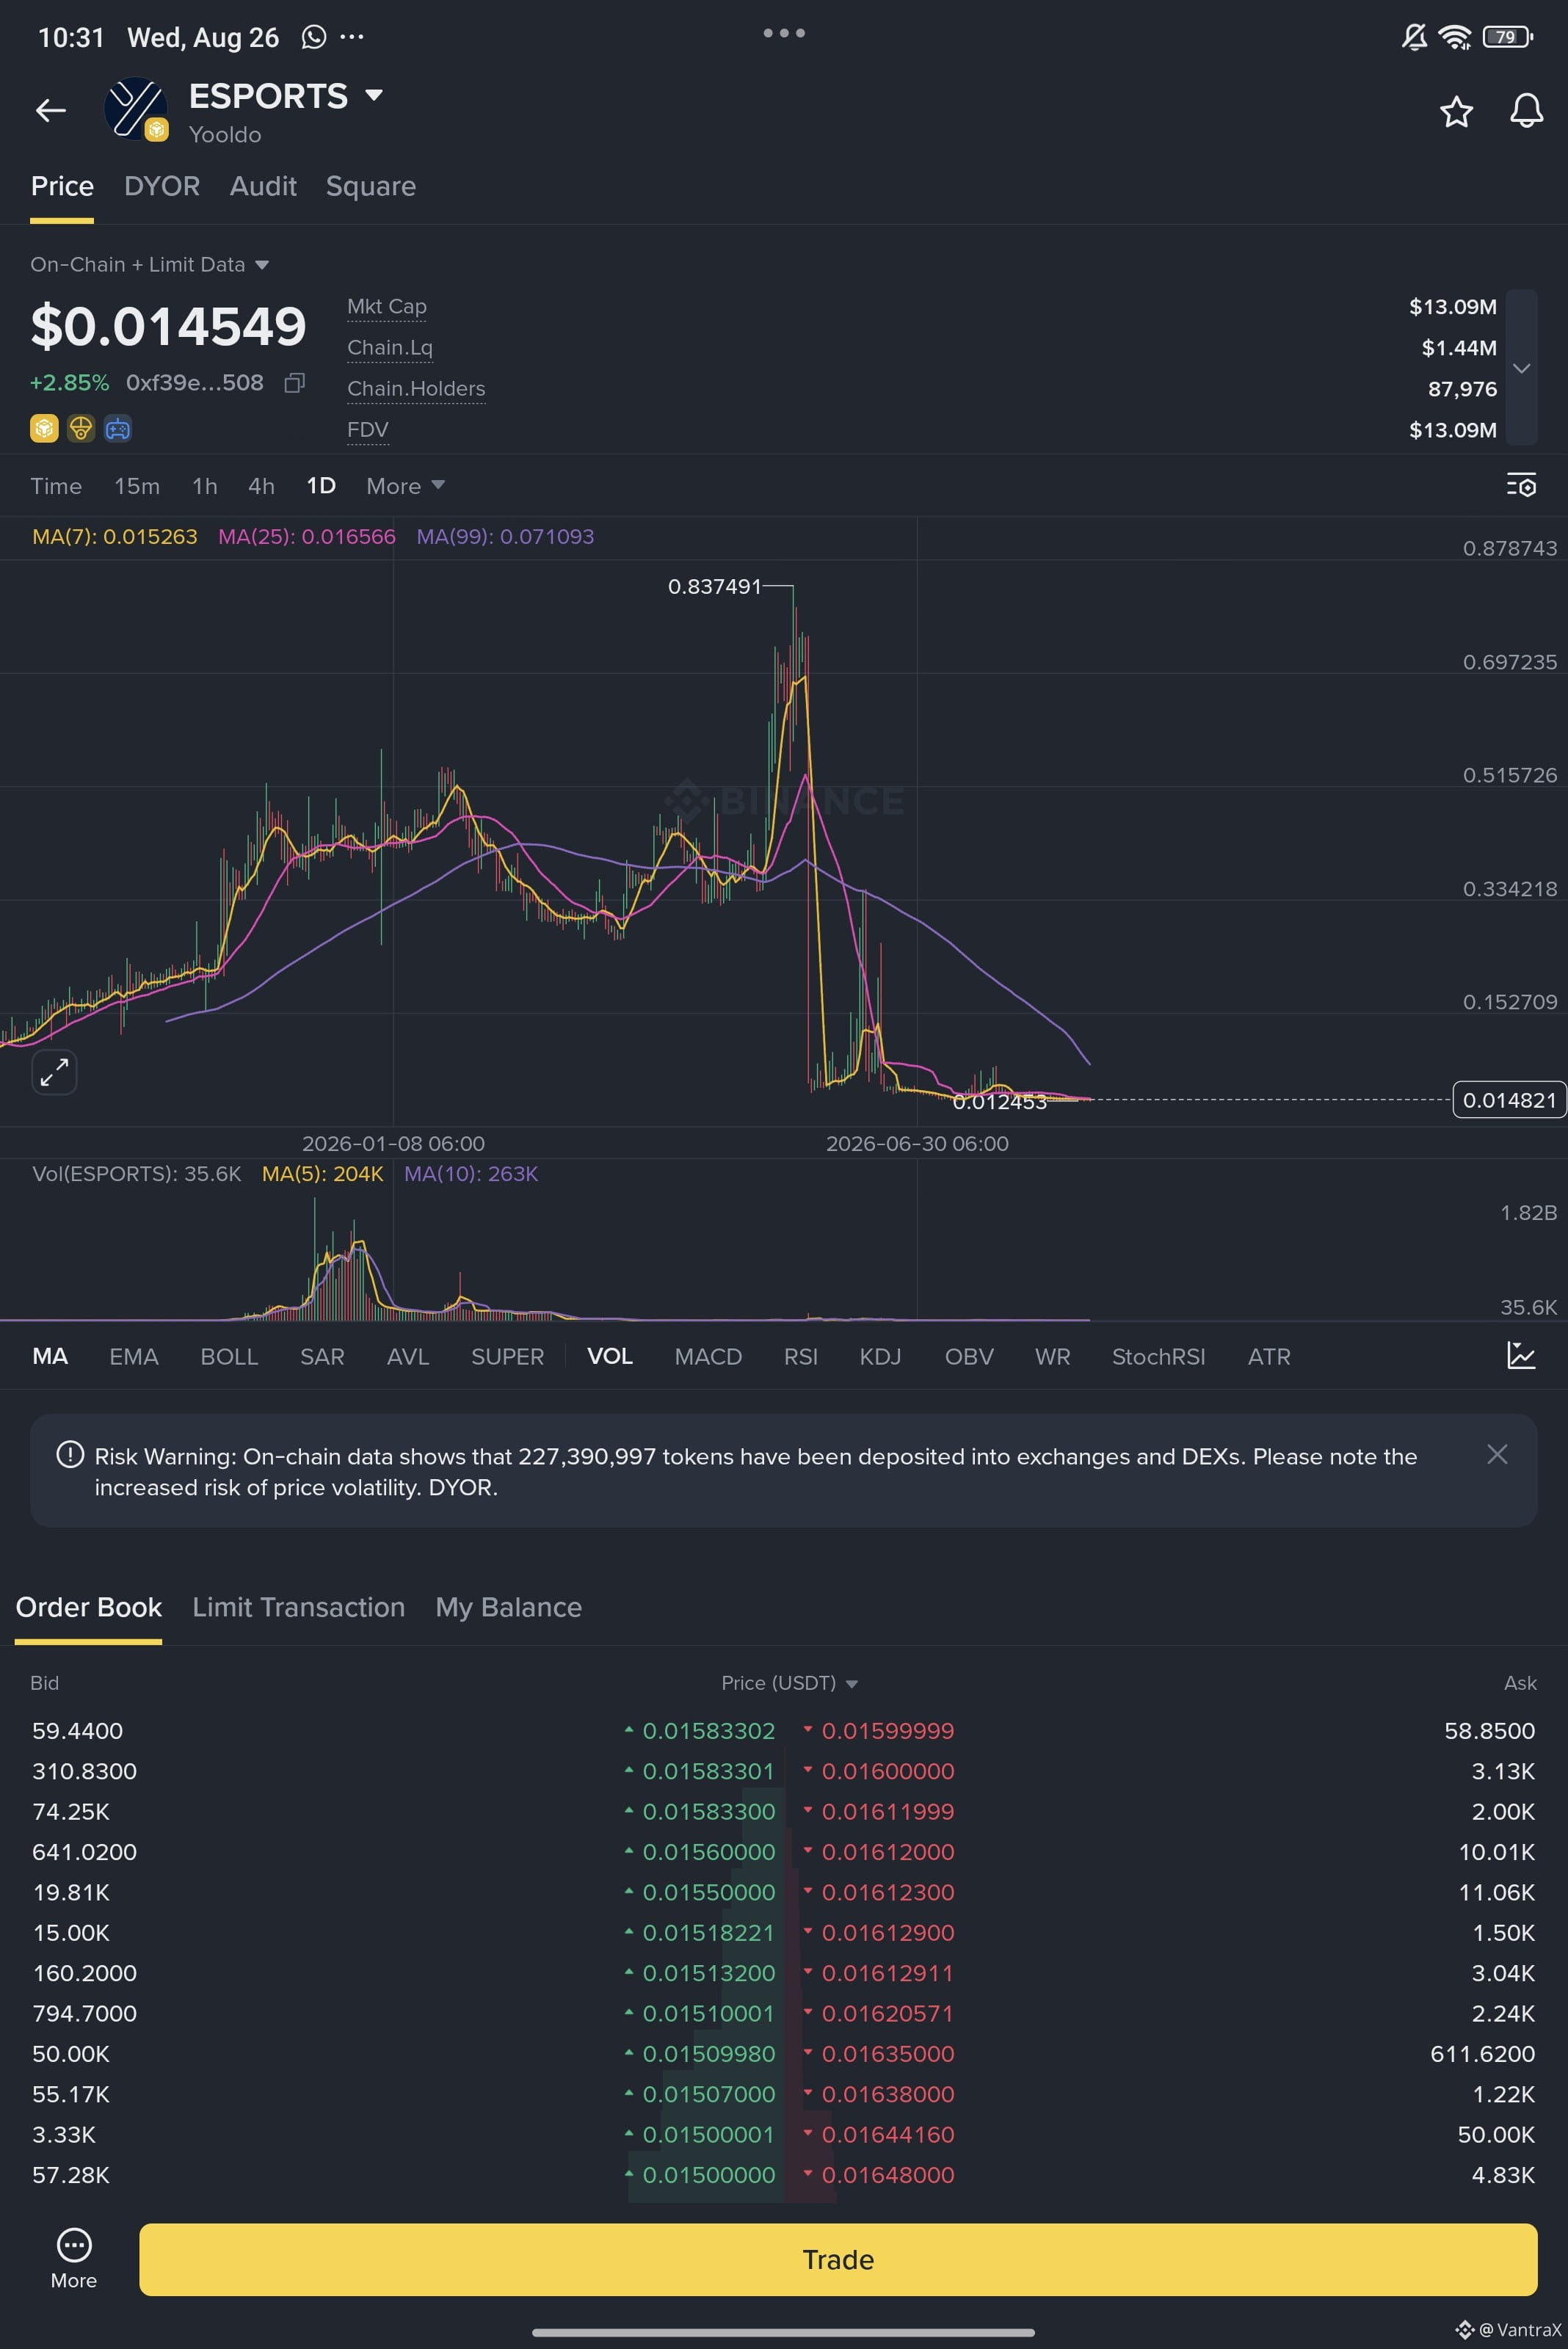Toggle SAR indicator
This screenshot has height=2349, width=1568.
click(x=322, y=1357)
